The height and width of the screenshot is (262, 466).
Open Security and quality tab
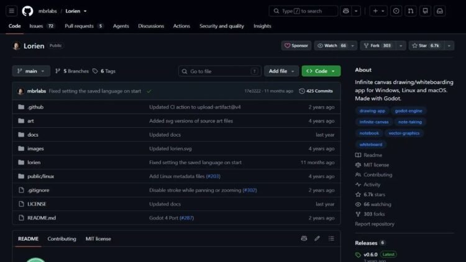click(222, 26)
